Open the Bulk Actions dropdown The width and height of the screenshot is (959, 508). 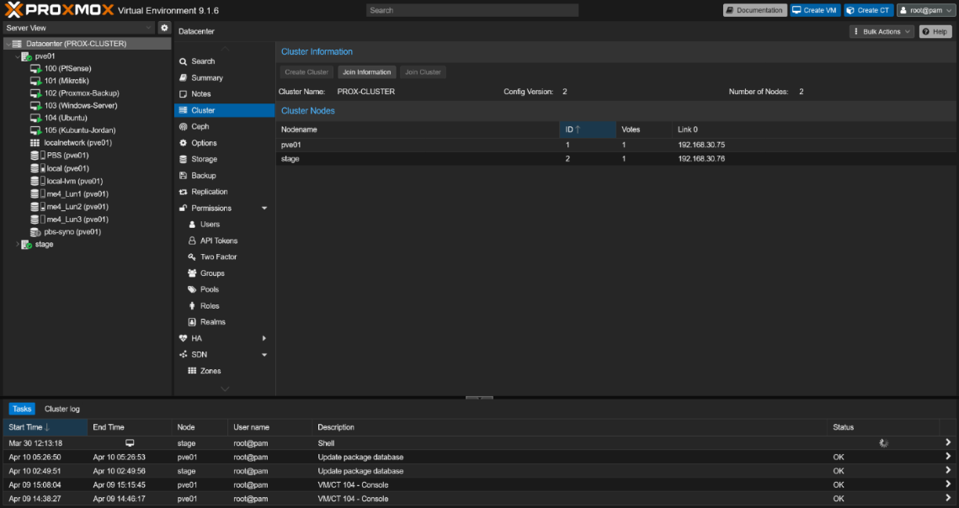882,31
